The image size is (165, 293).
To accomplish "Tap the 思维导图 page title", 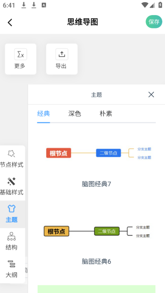I will (x=82, y=22).
